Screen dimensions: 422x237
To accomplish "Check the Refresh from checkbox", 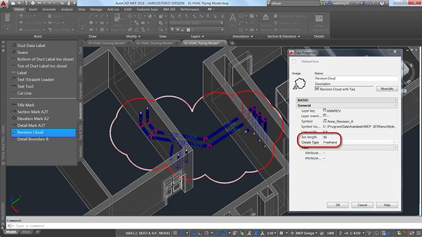I will click(294, 62).
